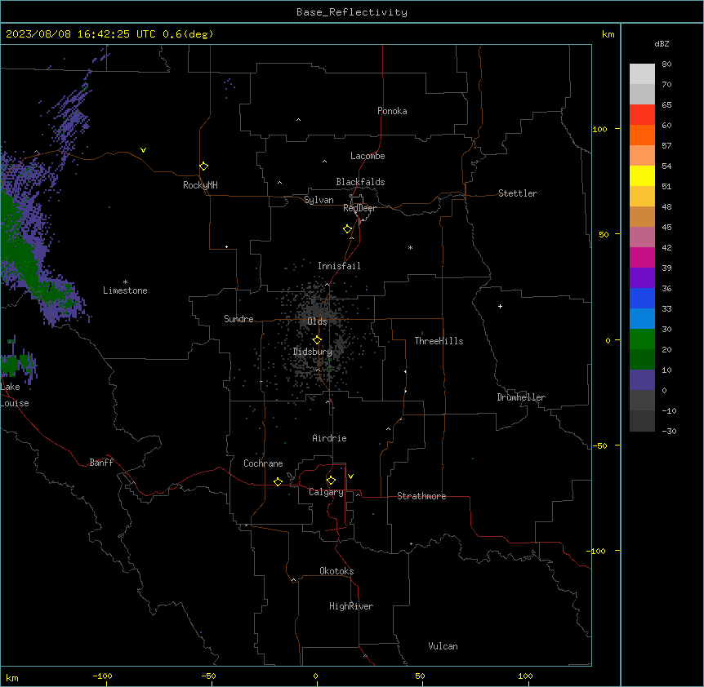The height and width of the screenshot is (687, 704).
Task: Click the Base_Reflectivity title text
Action: (x=352, y=12)
